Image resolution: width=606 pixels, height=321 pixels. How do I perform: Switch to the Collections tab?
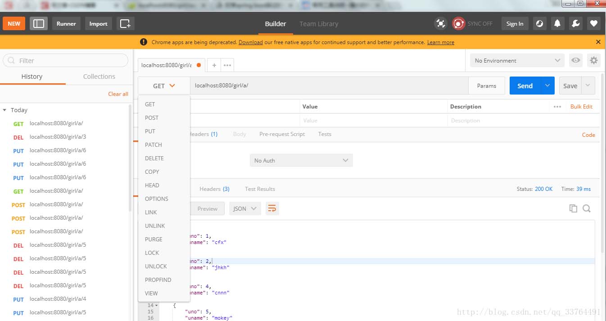pyautogui.click(x=99, y=76)
